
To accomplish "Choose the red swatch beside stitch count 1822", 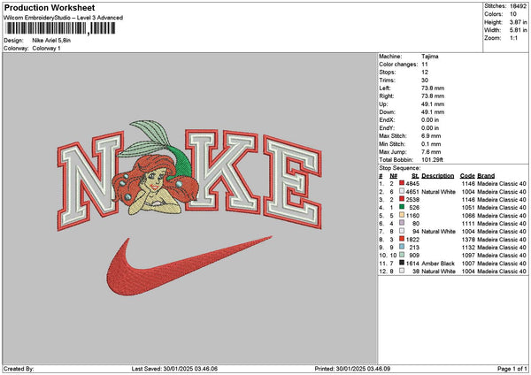I will (x=402, y=239).
